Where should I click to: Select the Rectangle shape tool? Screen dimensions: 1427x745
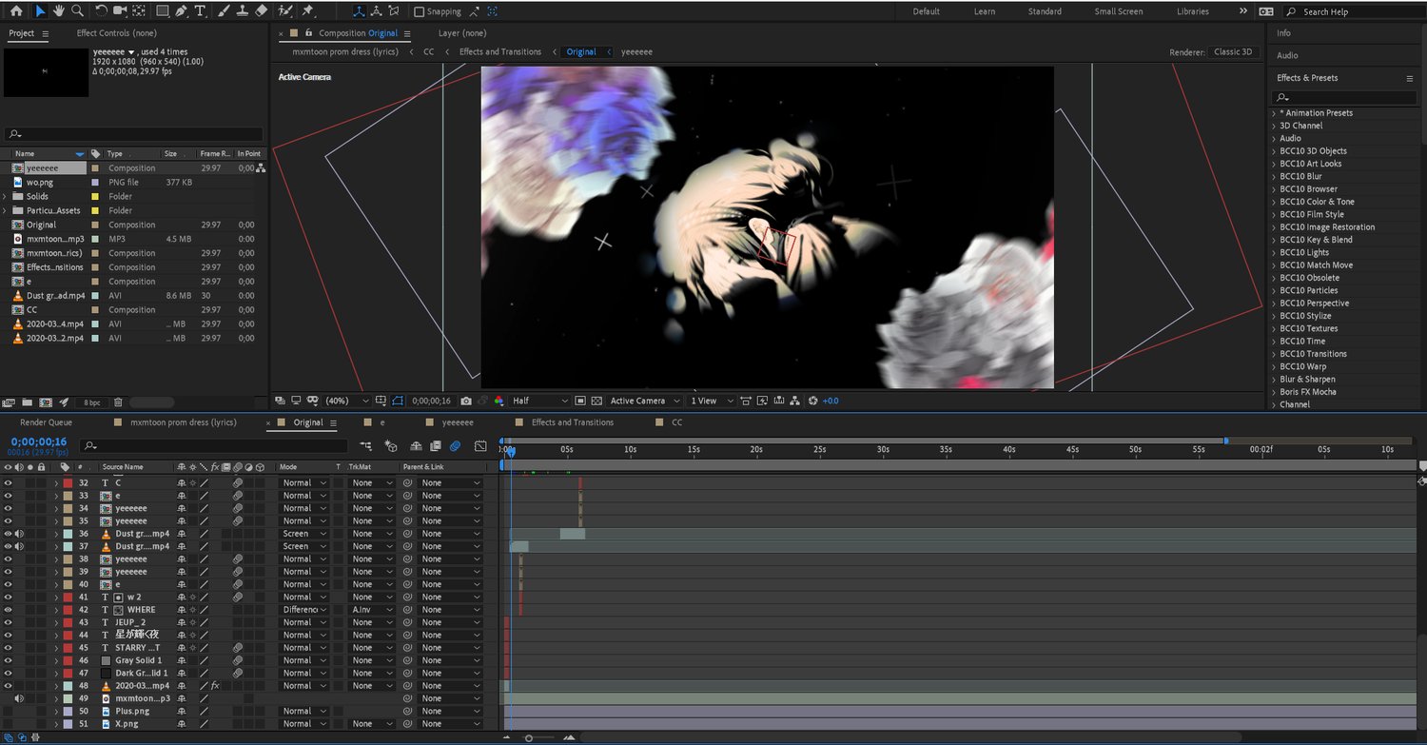(x=163, y=11)
